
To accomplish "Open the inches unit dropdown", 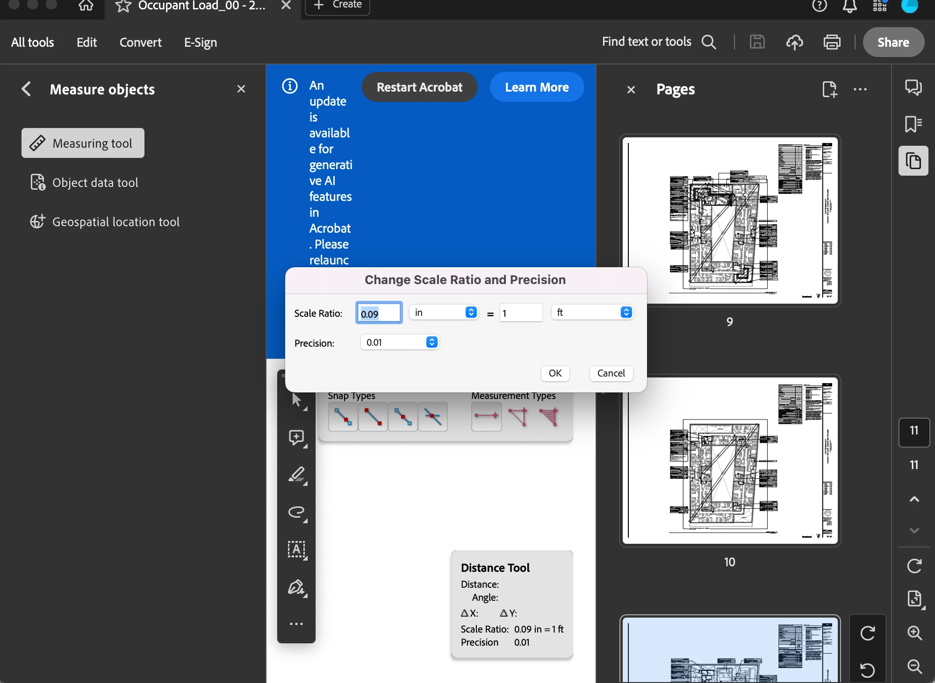I will tap(444, 312).
